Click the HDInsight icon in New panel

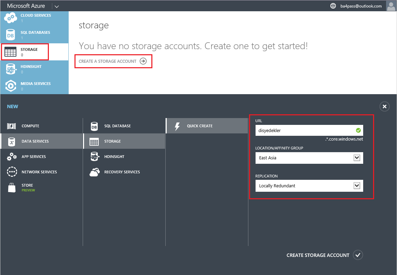[x=95, y=157]
